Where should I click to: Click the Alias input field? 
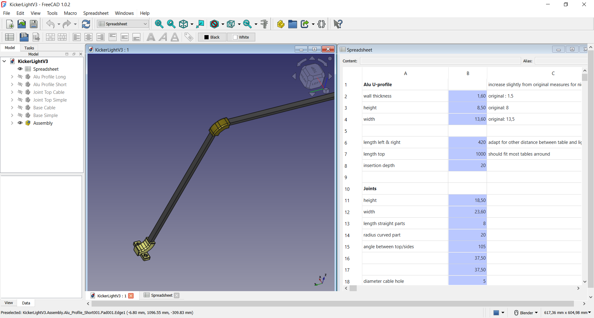[x=561, y=61]
